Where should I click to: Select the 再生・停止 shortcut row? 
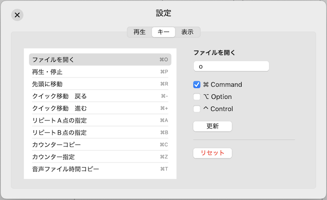pyautogui.click(x=100, y=72)
